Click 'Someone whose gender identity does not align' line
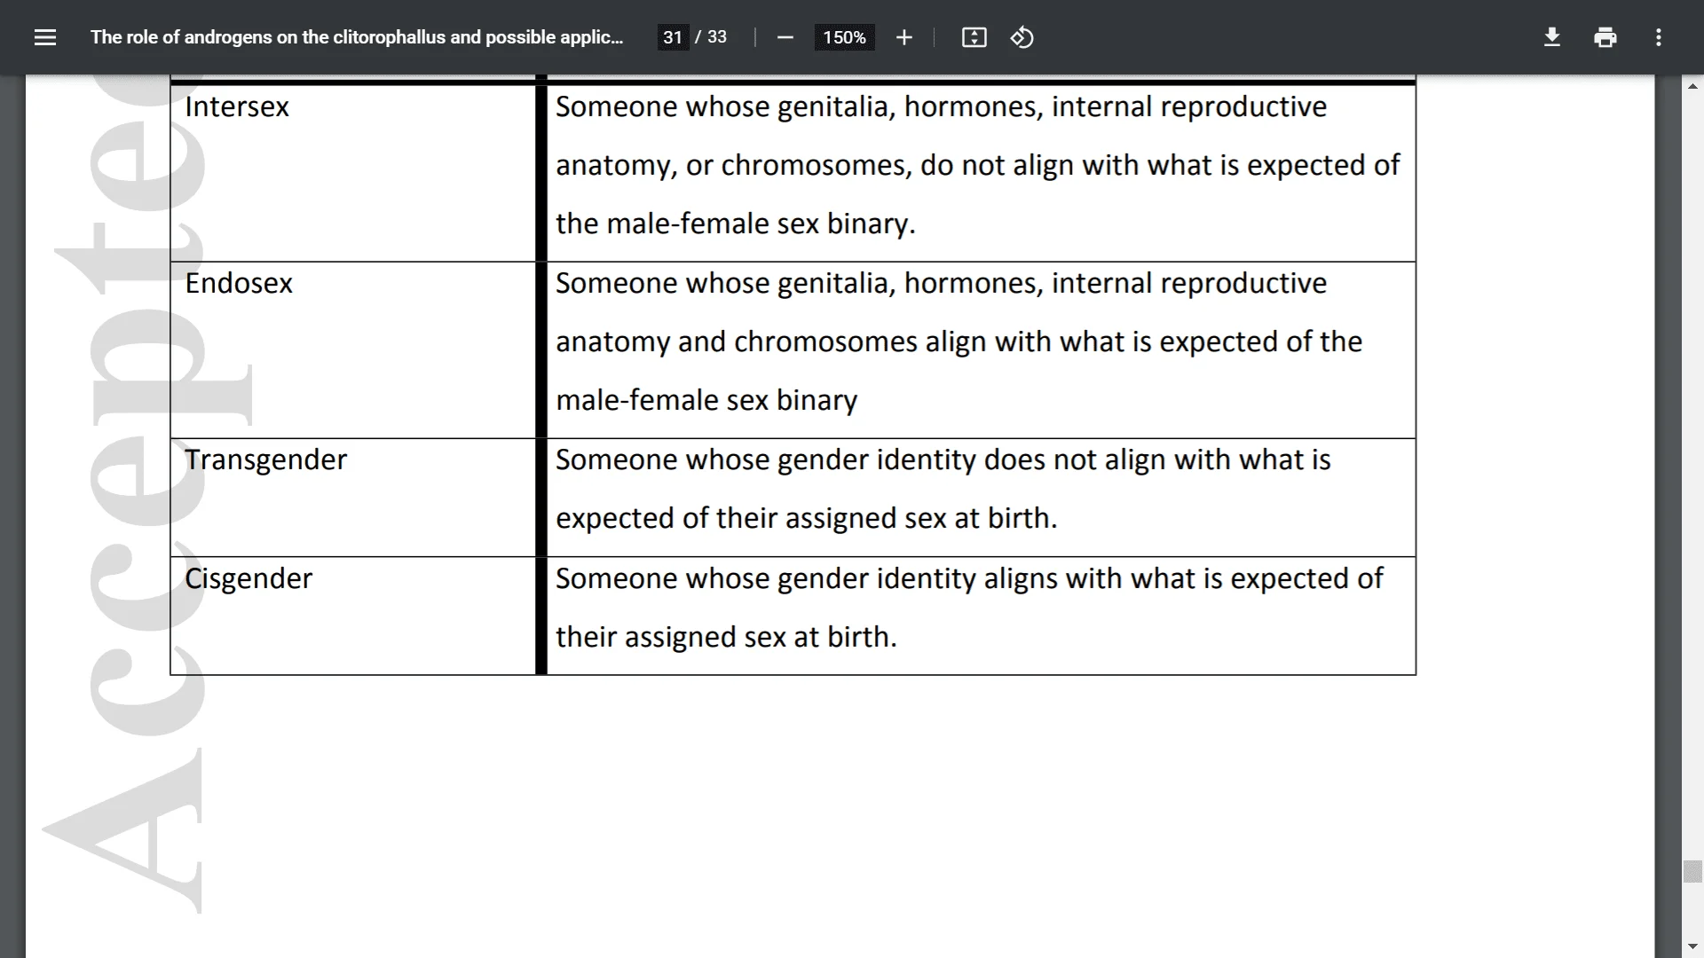1704x958 pixels. tap(943, 459)
